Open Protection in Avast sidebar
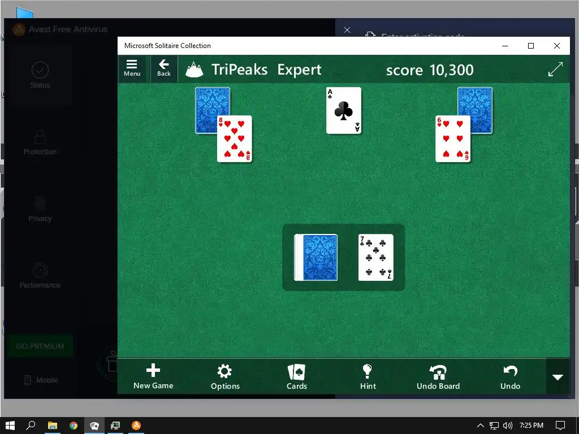579x434 pixels. coord(40,142)
